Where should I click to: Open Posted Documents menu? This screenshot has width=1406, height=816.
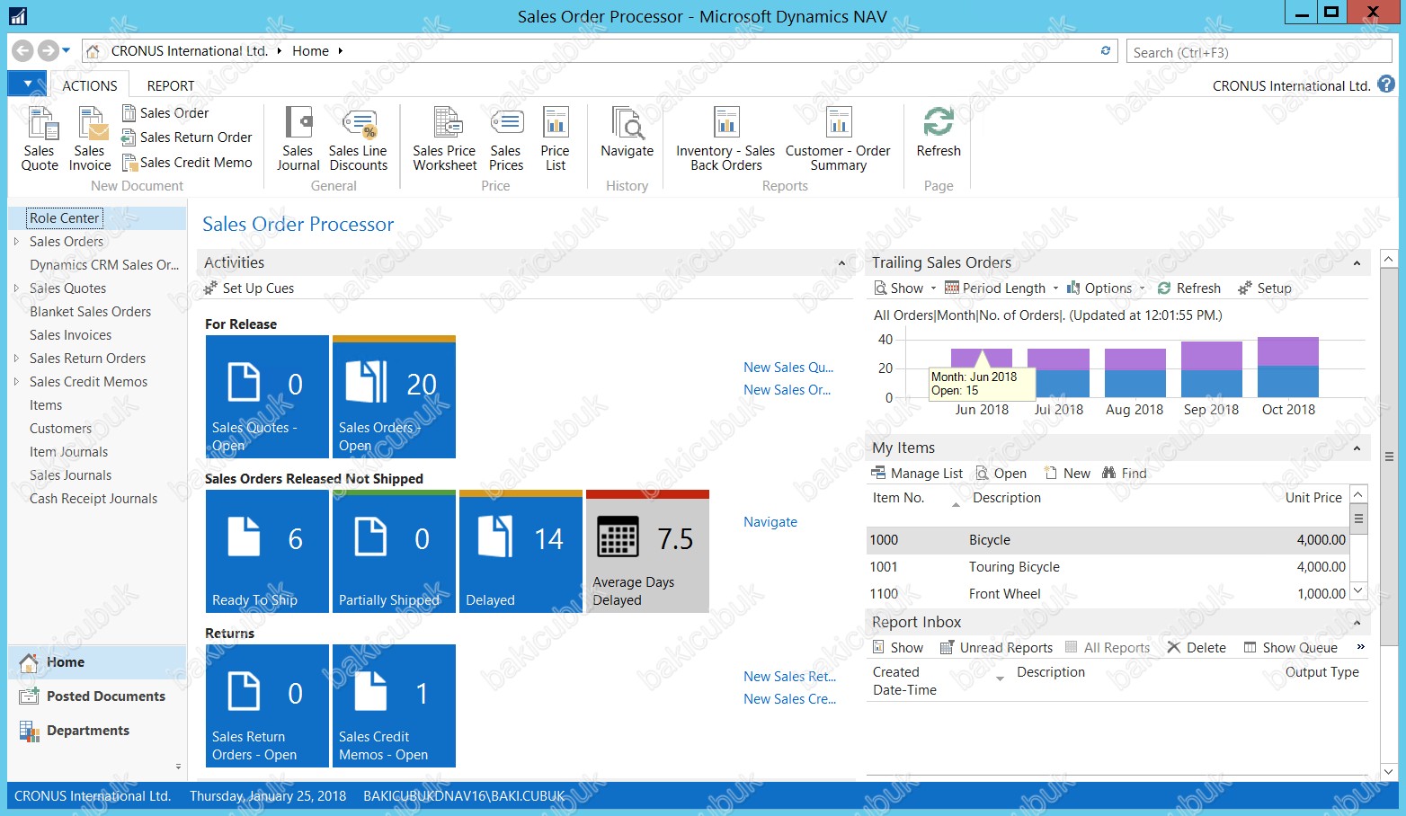point(97,696)
